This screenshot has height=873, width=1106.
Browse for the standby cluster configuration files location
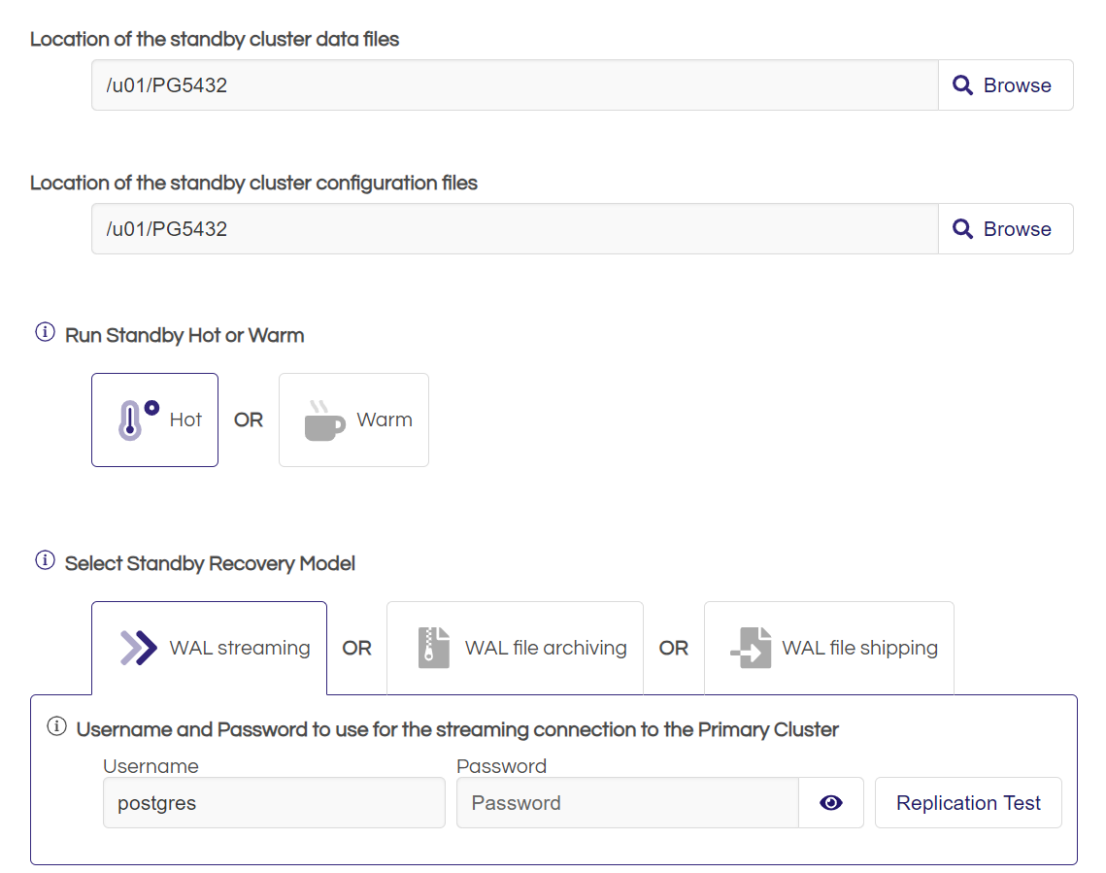click(1005, 228)
